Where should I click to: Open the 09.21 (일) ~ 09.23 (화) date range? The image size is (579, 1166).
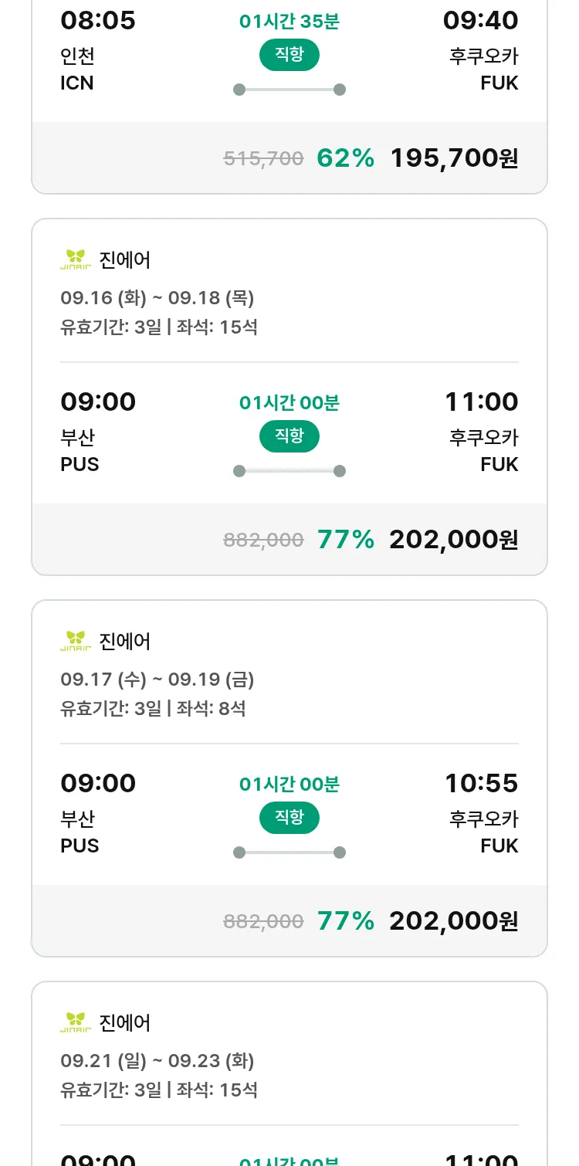coord(157,1061)
